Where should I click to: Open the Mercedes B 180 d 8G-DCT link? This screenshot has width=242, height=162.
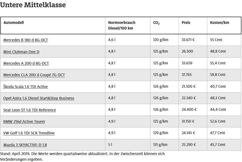pos(26,40)
